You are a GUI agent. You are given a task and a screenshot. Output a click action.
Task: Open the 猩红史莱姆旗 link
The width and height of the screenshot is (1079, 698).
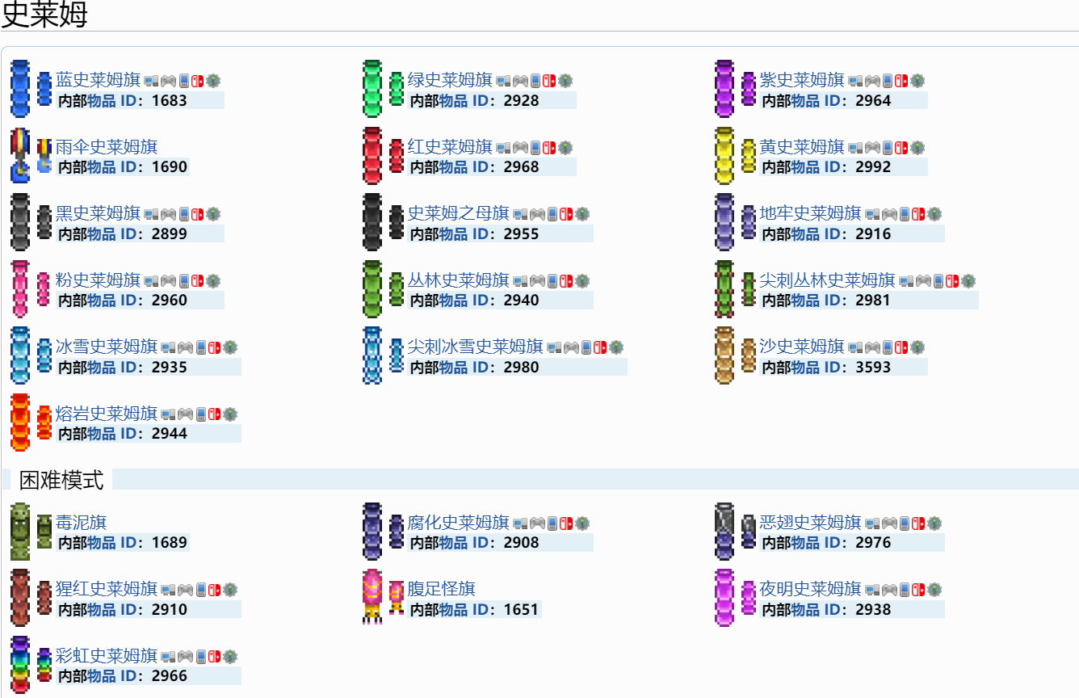click(106, 589)
